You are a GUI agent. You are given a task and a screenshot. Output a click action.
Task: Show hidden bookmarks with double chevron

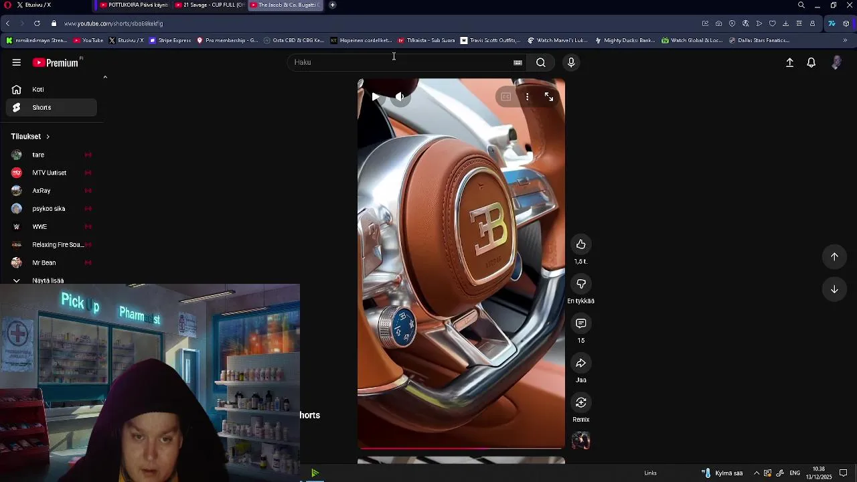(845, 40)
